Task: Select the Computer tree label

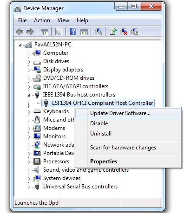Action: [56, 53]
